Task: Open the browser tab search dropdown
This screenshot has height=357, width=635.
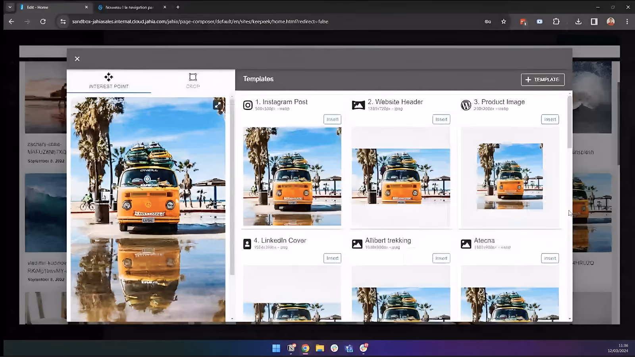Action: pyautogui.click(x=10, y=7)
